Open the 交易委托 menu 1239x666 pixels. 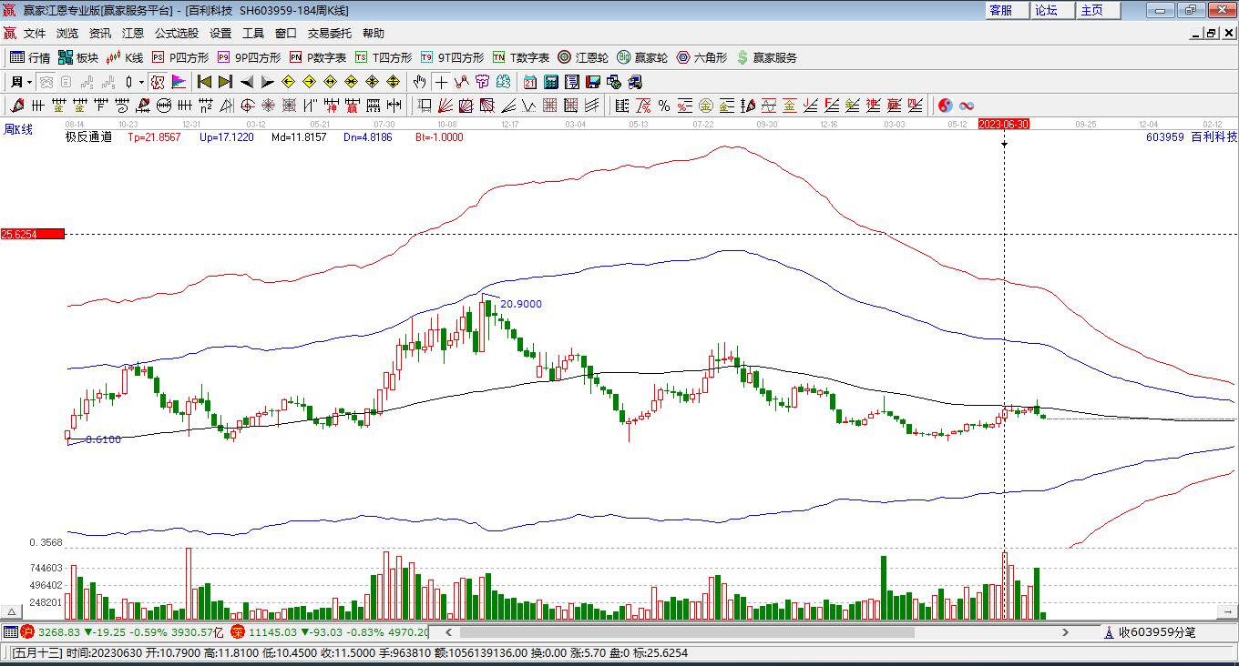pos(329,33)
